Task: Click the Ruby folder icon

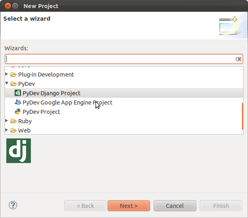Action: [13, 121]
